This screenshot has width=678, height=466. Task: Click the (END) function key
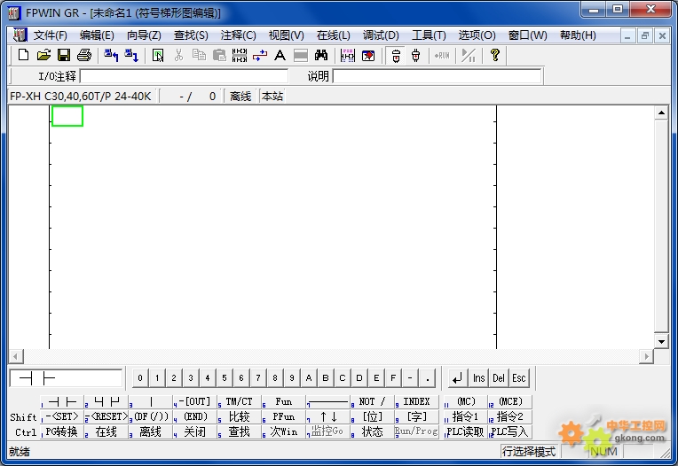coord(194,416)
